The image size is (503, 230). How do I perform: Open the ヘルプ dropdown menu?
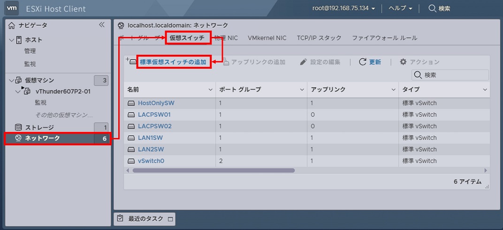tap(400, 8)
